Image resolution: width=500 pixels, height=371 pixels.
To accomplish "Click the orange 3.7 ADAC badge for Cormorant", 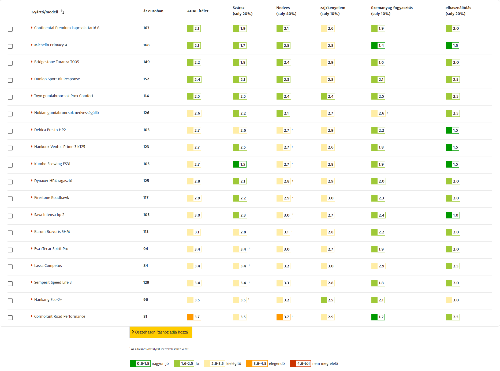I will pos(194,317).
